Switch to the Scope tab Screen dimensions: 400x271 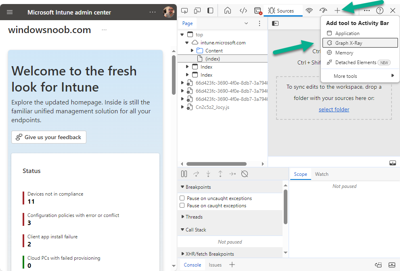[x=301, y=174]
